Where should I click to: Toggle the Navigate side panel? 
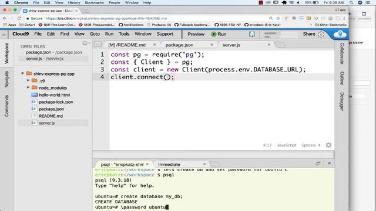pos(6,79)
